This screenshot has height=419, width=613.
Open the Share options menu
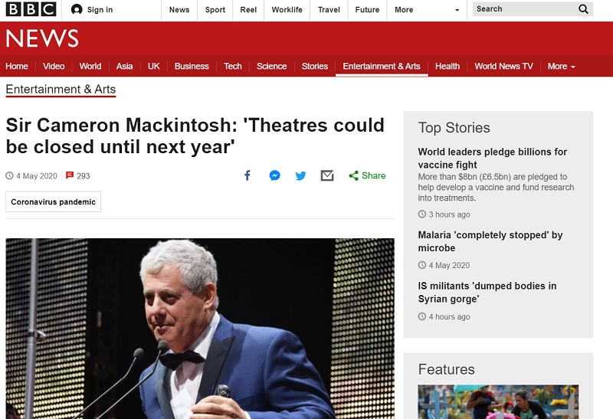pos(367,175)
